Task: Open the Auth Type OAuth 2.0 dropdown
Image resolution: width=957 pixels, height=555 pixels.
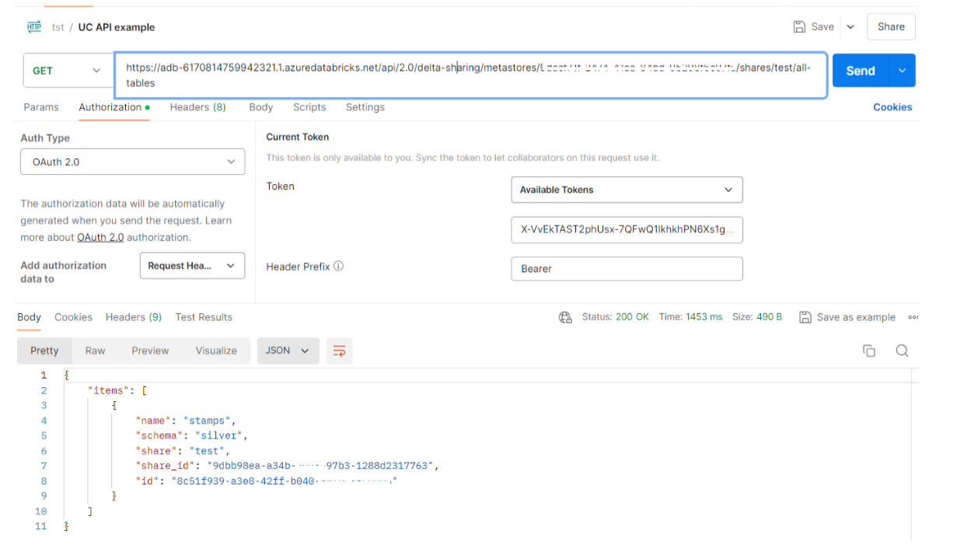Action: point(132,162)
